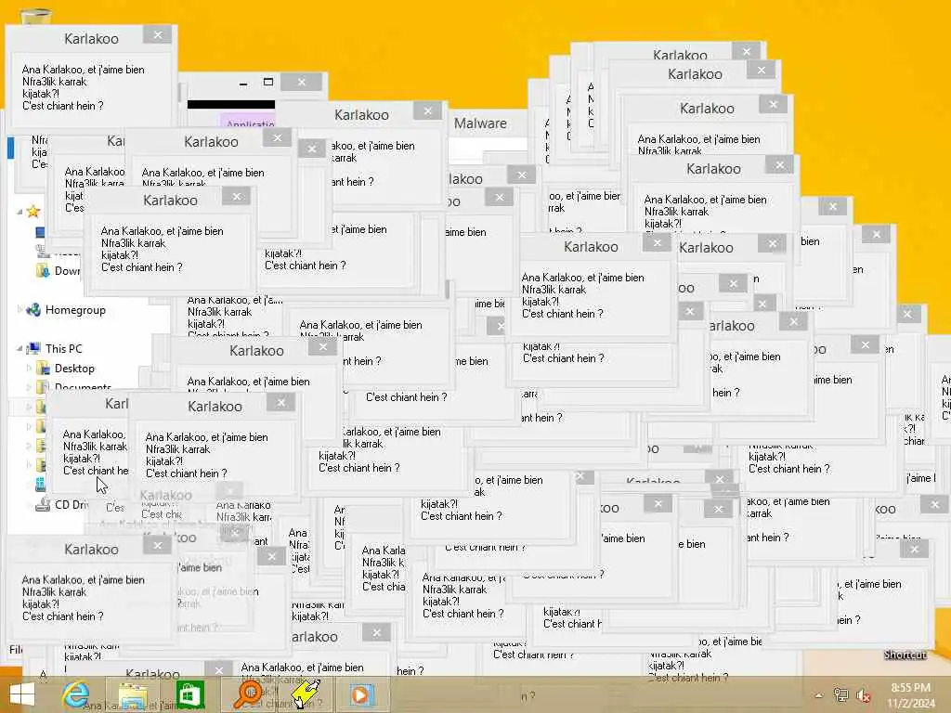This screenshot has height=713, width=951.
Task: Select This PC in Explorer sidebar
Action: 55,349
